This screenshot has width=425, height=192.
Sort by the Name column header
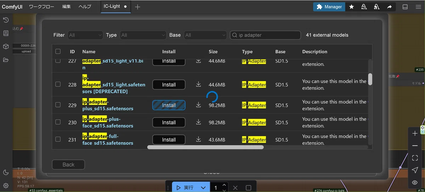pyautogui.click(x=89, y=52)
